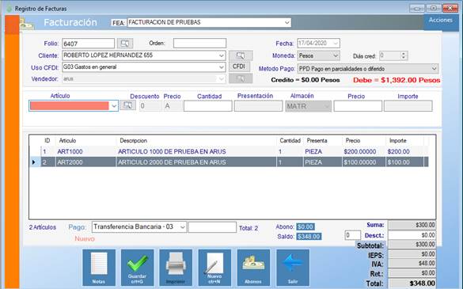Save invoice with Guardar ctr+G

point(137,268)
